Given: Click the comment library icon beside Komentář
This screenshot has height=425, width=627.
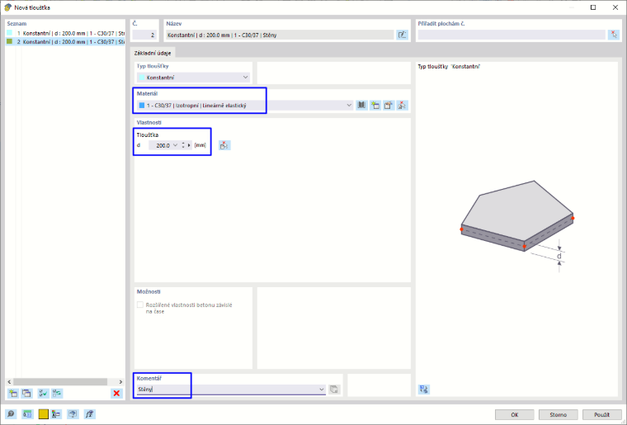Looking at the screenshot, I should [x=334, y=389].
